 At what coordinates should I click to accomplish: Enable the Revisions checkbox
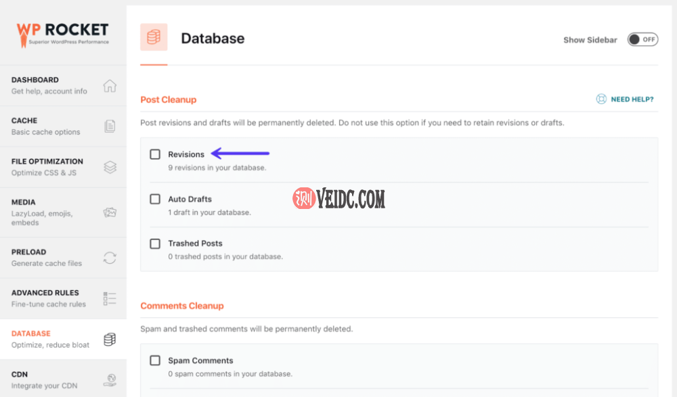click(155, 154)
